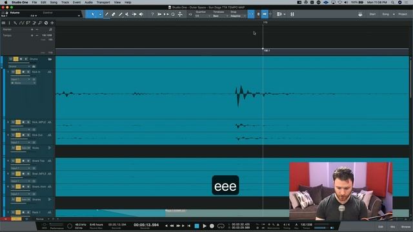Click the rewind button in transport
The width and height of the screenshot is (413, 232).
172,226
